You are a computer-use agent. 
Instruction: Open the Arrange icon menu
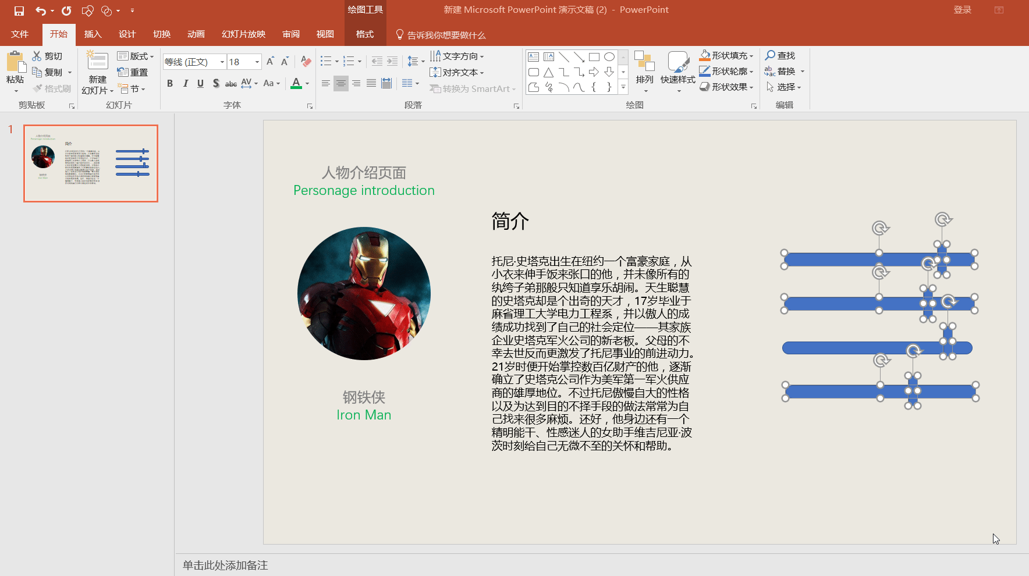coord(644,72)
